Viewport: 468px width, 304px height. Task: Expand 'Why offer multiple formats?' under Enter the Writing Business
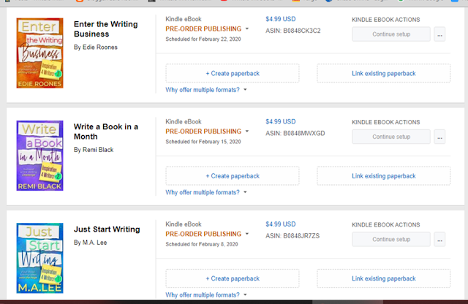click(x=206, y=90)
